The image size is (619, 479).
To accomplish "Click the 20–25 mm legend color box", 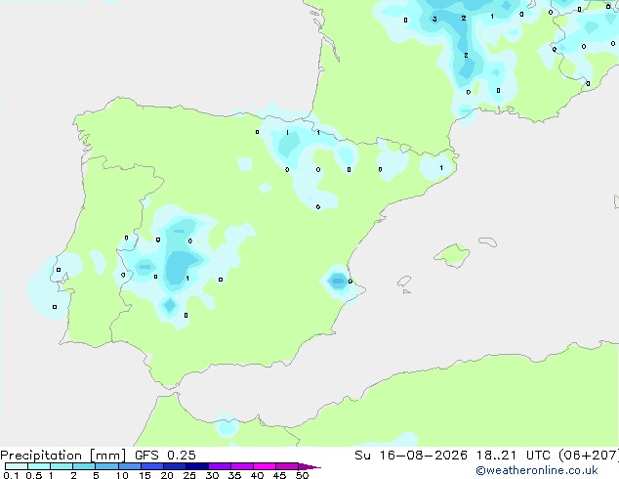I will (175, 466).
